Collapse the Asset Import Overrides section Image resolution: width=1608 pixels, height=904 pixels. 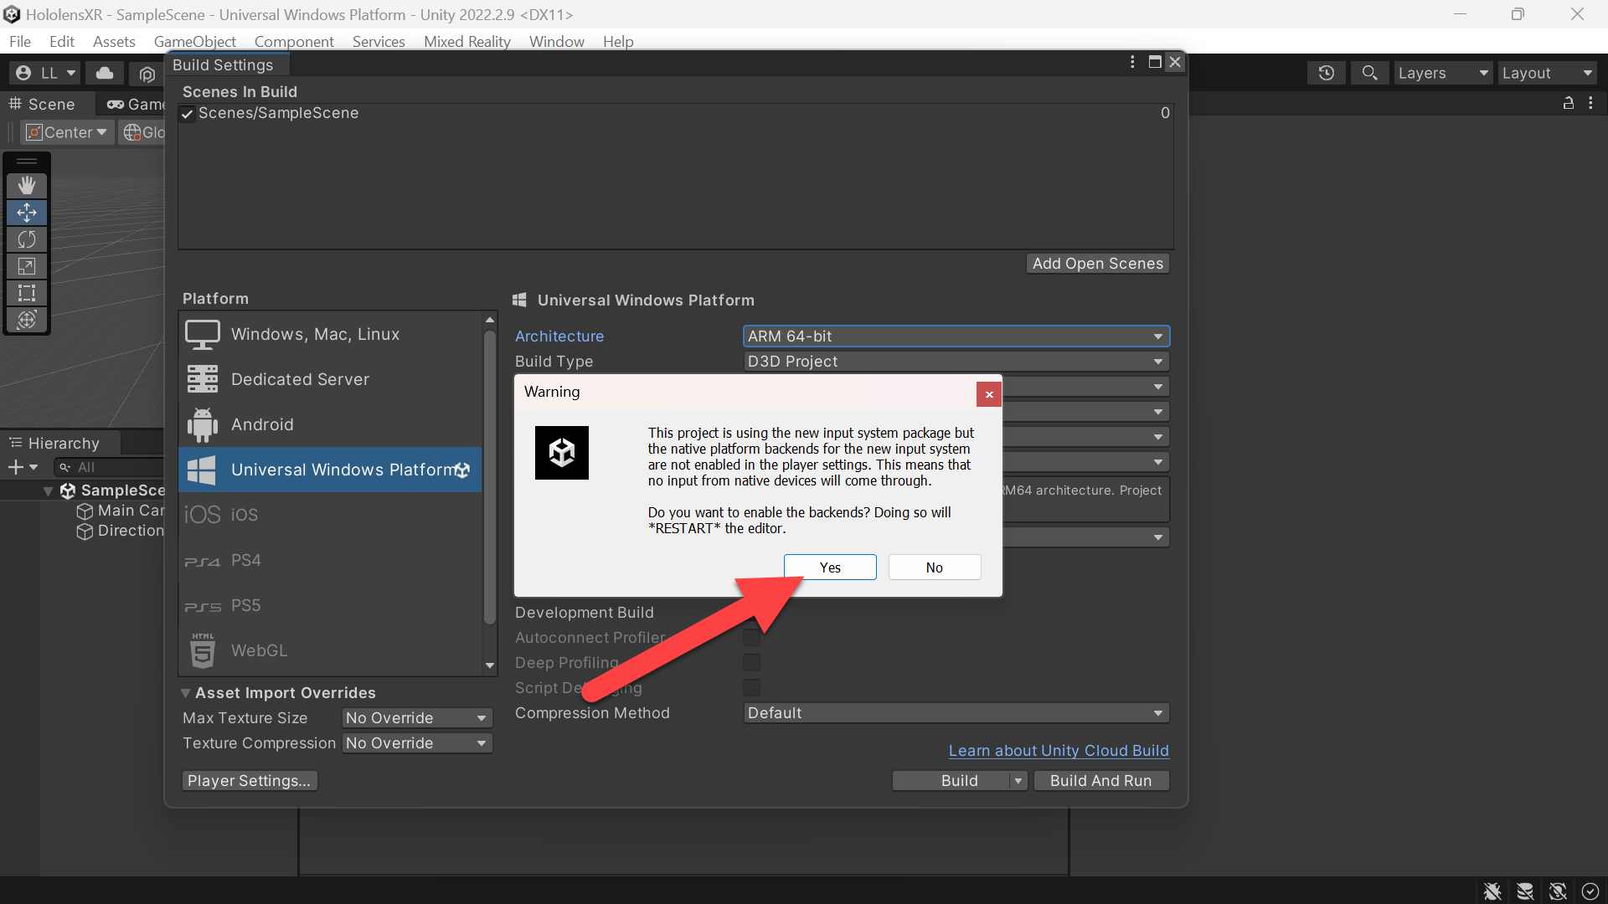pyautogui.click(x=186, y=693)
